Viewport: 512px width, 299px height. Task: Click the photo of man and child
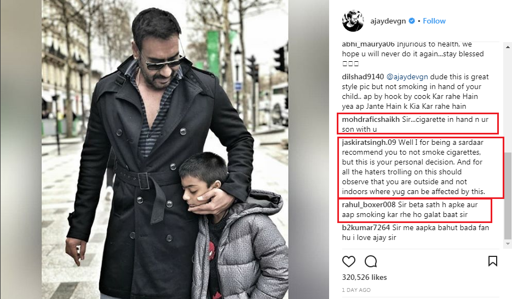[x=165, y=149]
